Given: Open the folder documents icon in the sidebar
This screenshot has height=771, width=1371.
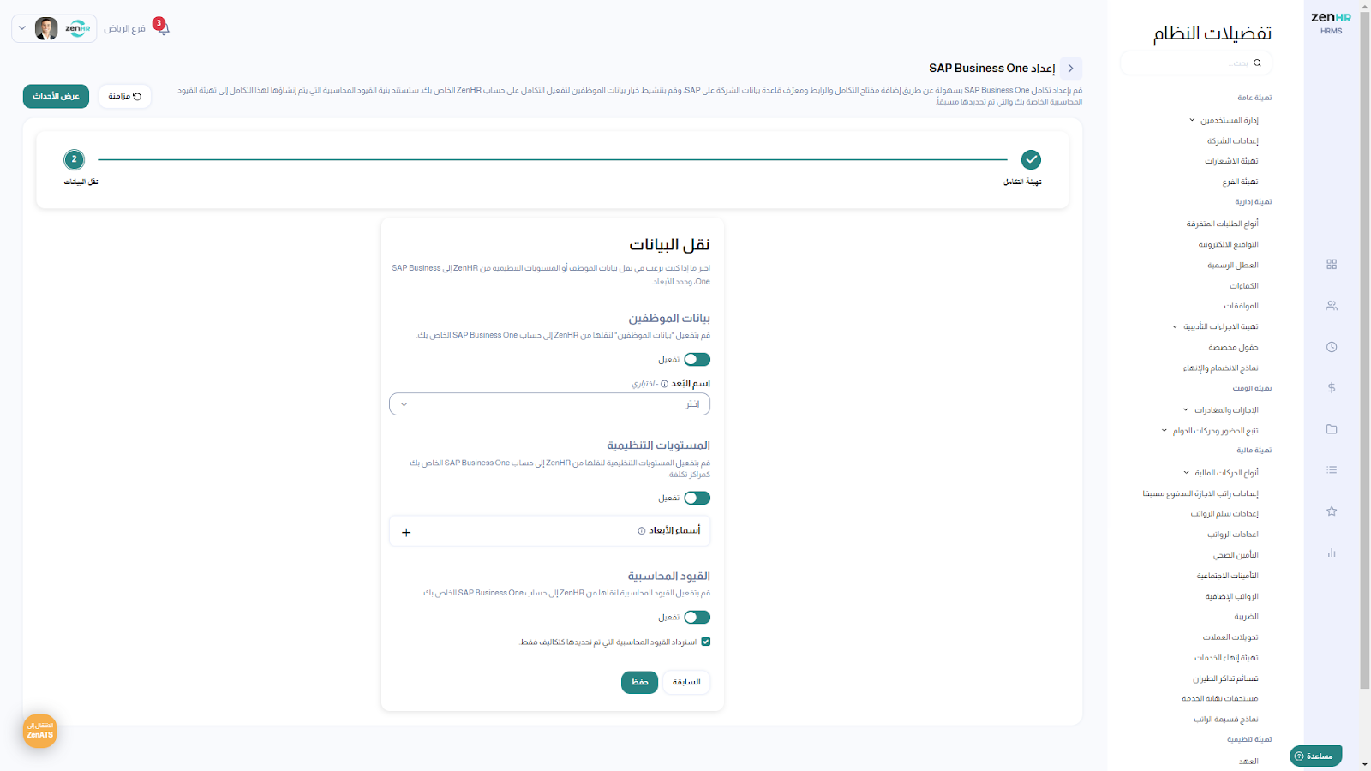Looking at the screenshot, I should [1332, 429].
